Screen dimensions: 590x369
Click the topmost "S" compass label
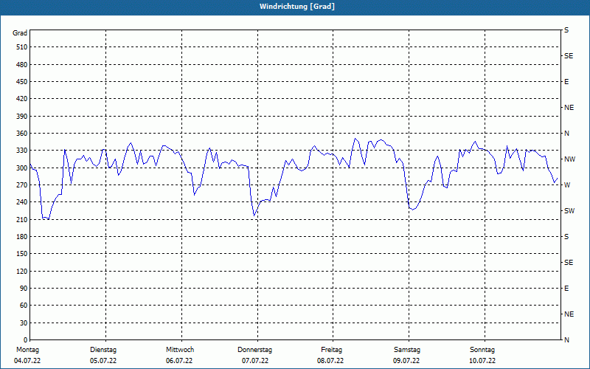pos(566,30)
